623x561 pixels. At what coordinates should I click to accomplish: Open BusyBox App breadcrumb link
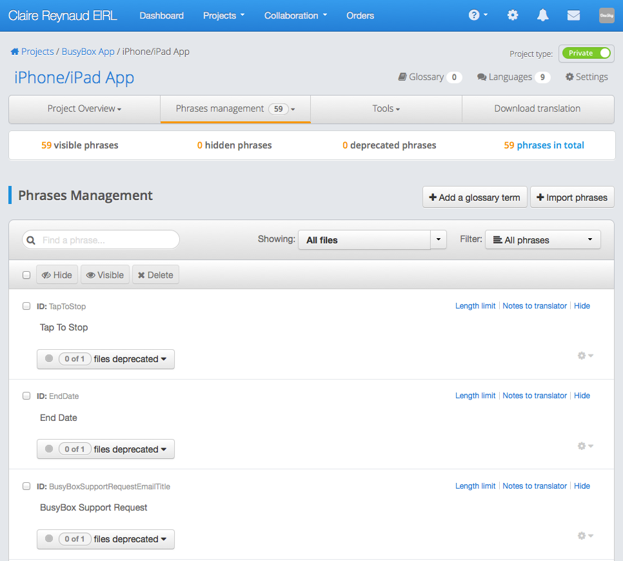coord(88,52)
